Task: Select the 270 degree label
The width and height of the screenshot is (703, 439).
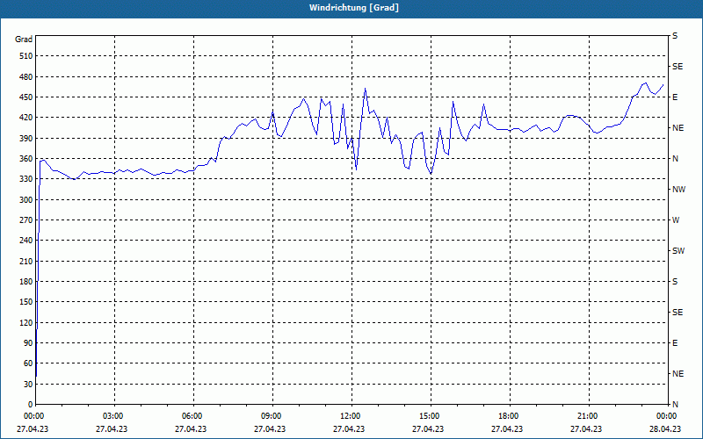Action: pyautogui.click(x=26, y=220)
